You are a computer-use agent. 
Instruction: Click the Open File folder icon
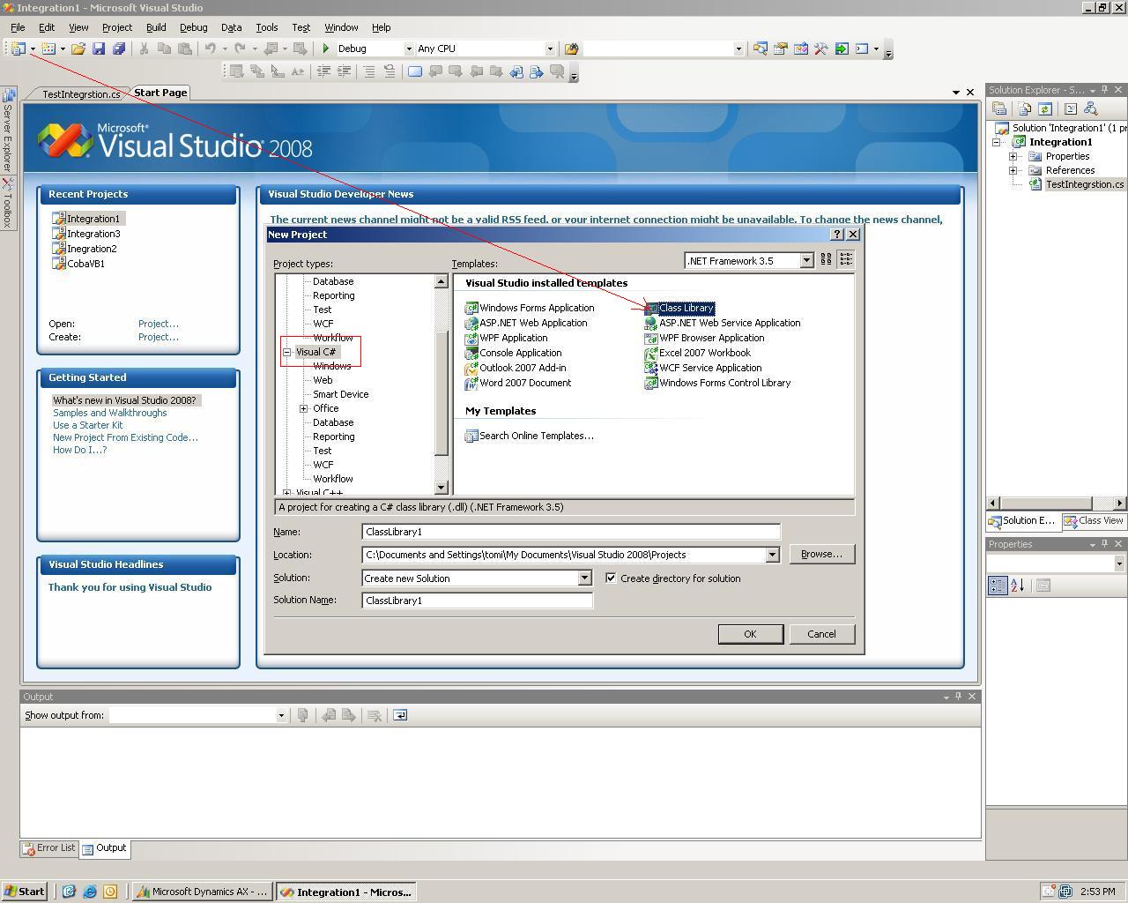(x=78, y=49)
